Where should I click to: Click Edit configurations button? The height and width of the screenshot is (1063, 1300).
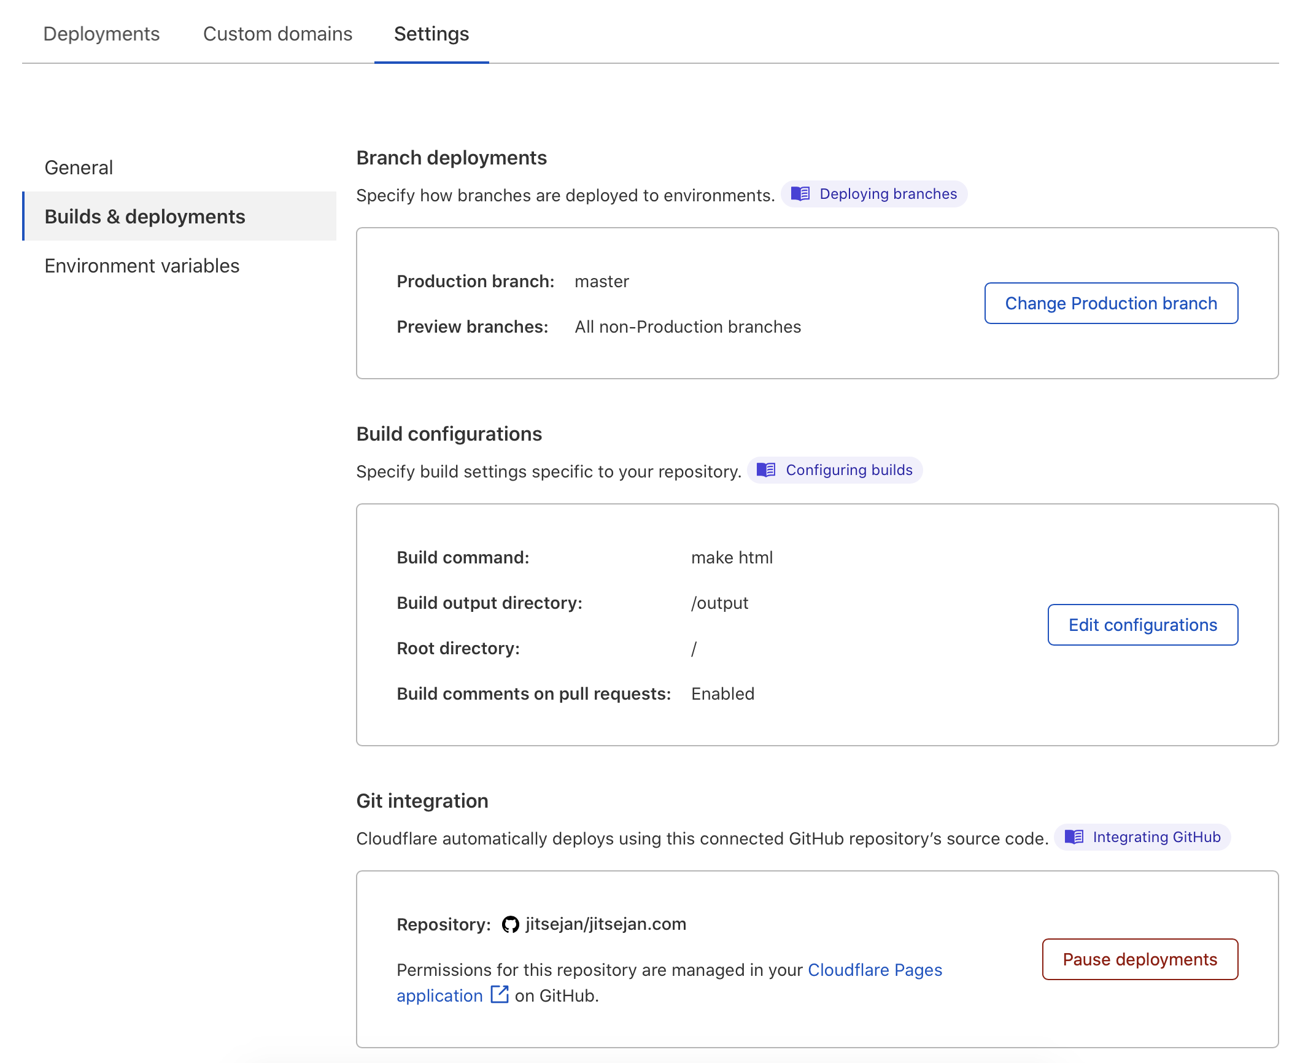point(1142,625)
